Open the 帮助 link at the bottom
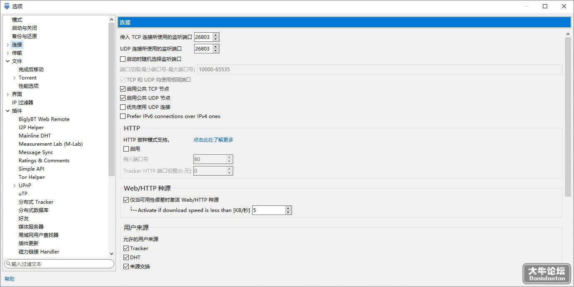 [10, 279]
